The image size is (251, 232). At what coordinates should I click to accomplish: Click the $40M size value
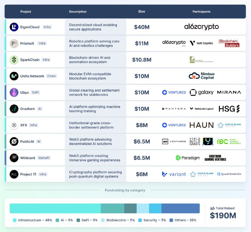coord(142,27)
